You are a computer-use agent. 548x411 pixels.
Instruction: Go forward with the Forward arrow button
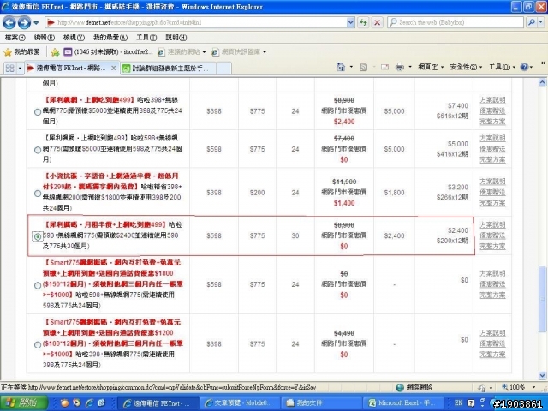click(x=24, y=23)
